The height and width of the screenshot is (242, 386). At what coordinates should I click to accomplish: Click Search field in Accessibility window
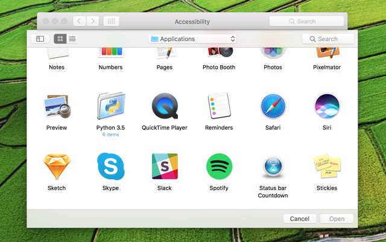[306, 21]
